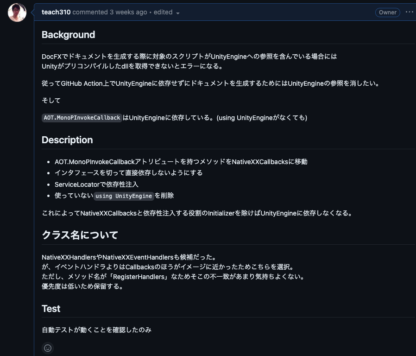Select the Description section heading
The width and height of the screenshot is (416, 356).
click(68, 140)
